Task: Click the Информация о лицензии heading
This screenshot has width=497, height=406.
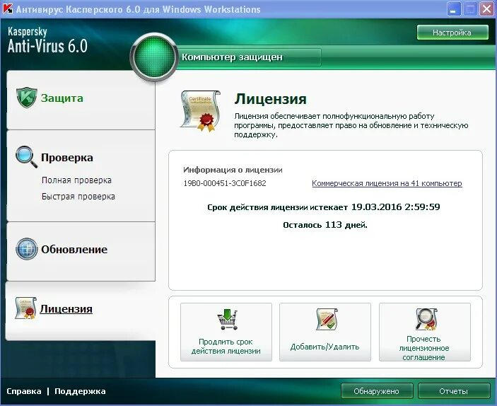Action: [x=233, y=170]
